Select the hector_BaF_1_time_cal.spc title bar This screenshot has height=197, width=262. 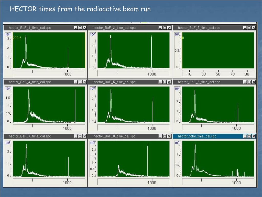pyautogui.click(x=45, y=28)
